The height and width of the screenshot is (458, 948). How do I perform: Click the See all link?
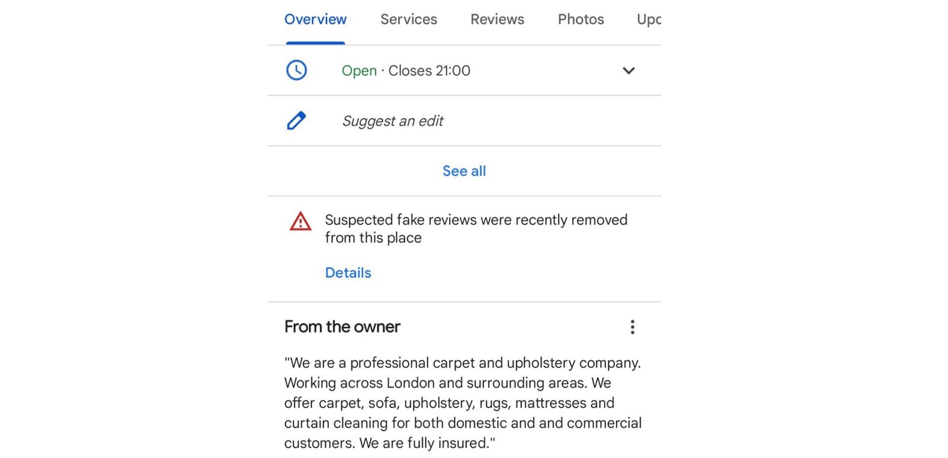pos(464,171)
